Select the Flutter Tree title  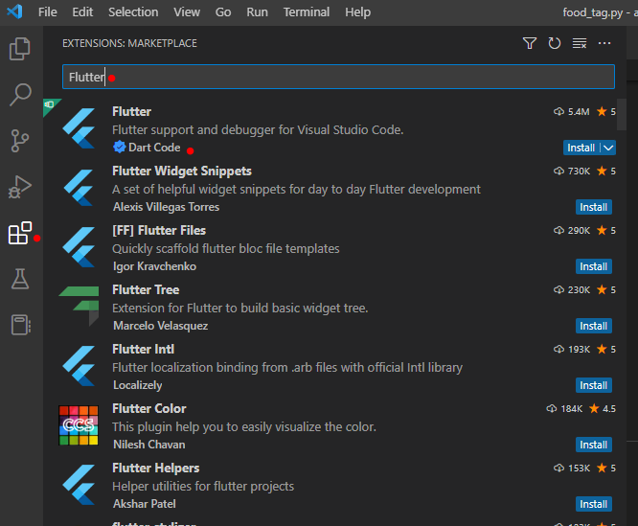click(146, 289)
